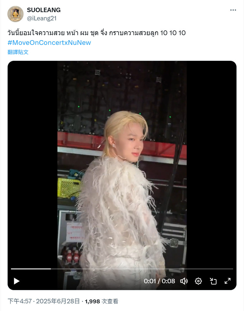The width and height of the screenshot is (245, 311).
Task: Seek to the middle of the video progress bar
Action: [x=122, y=269]
